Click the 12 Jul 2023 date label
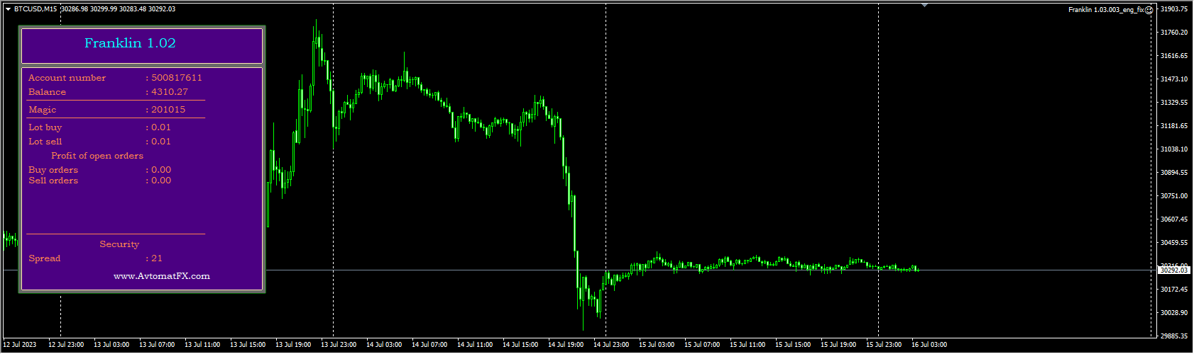 (x=20, y=345)
